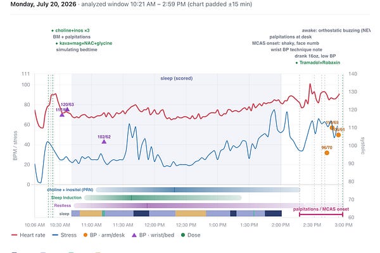Toggle the Stress legend entry
This screenshot has width=380, height=253.
tap(65, 235)
